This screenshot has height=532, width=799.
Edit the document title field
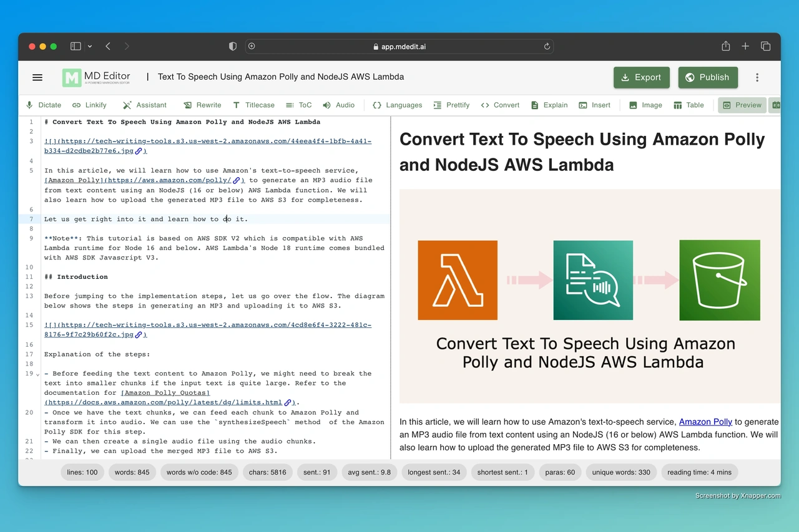pos(281,77)
